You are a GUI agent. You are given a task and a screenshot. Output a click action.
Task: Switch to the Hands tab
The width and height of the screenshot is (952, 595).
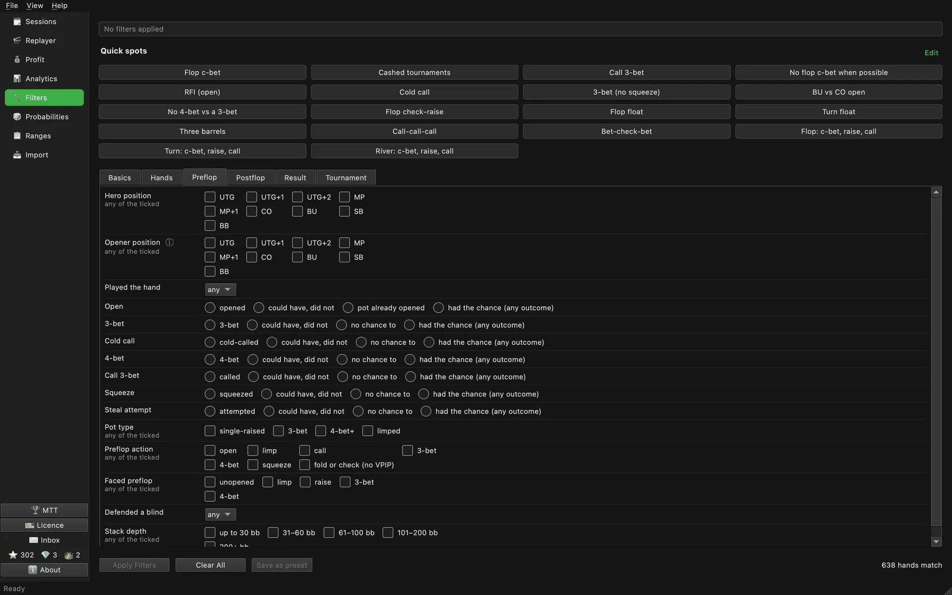162,178
